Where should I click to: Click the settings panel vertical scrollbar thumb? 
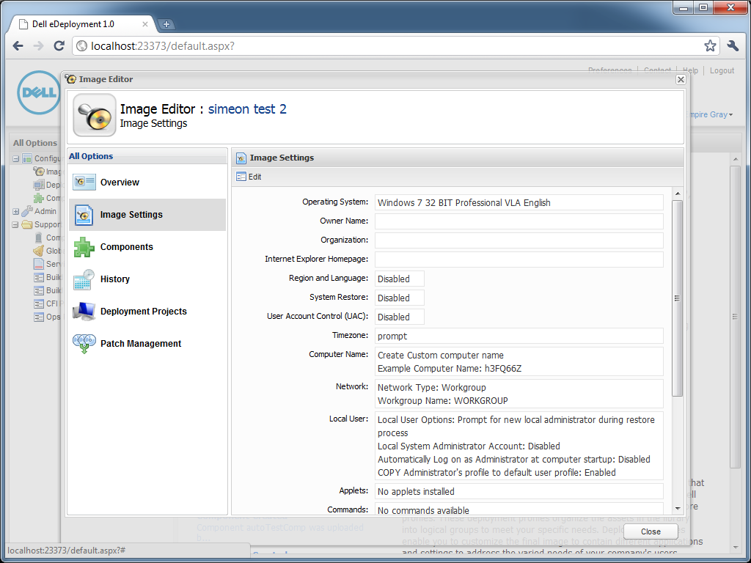click(x=677, y=298)
